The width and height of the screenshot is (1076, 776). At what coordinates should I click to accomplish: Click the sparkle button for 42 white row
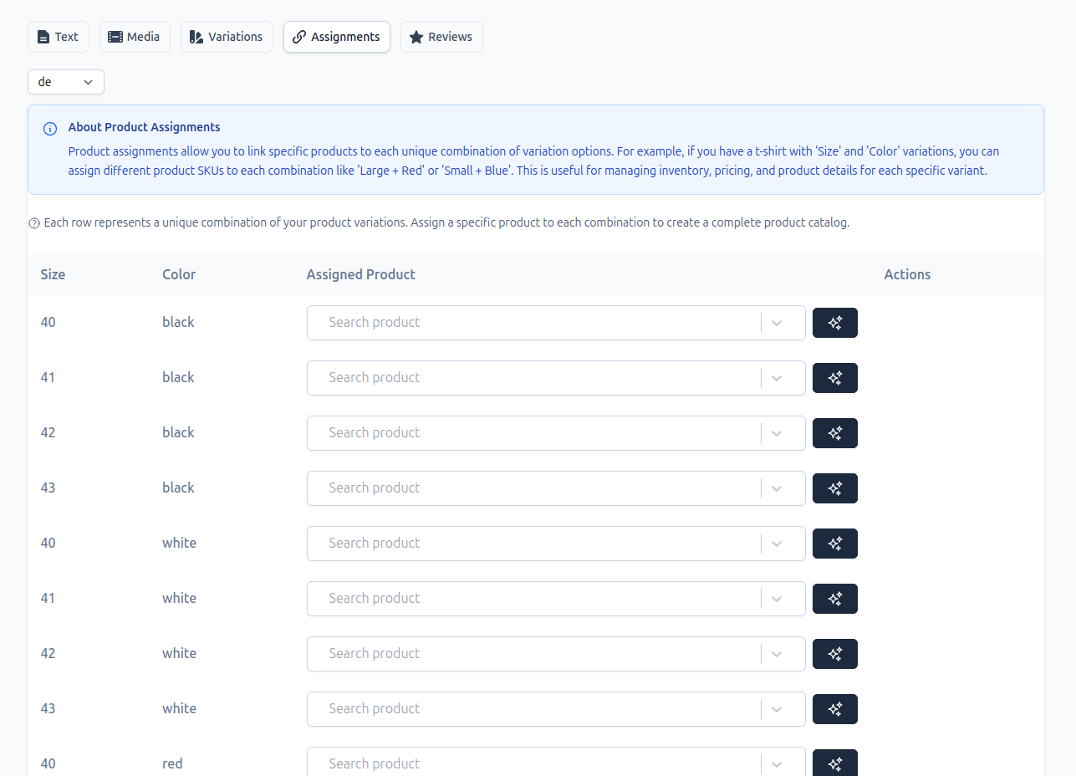pyautogui.click(x=835, y=654)
